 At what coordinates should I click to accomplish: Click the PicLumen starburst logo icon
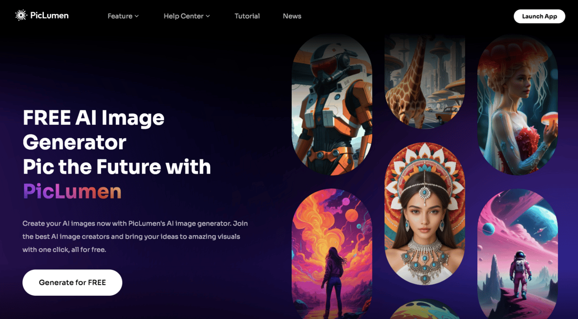pos(21,16)
